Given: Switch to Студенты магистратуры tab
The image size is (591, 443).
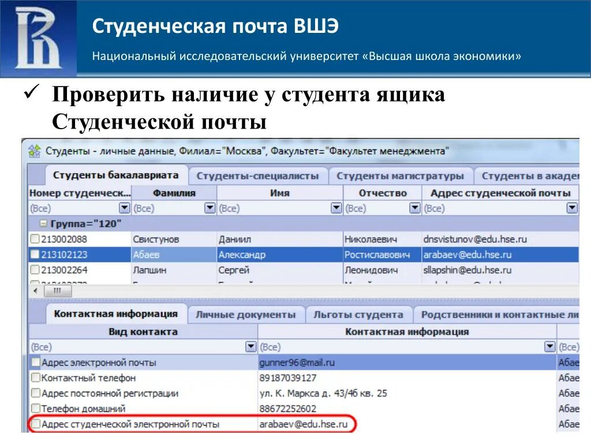Looking at the screenshot, I should 400,176.
